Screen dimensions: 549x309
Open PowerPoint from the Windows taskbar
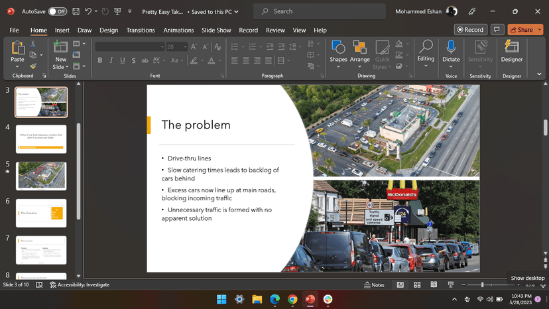(310, 300)
